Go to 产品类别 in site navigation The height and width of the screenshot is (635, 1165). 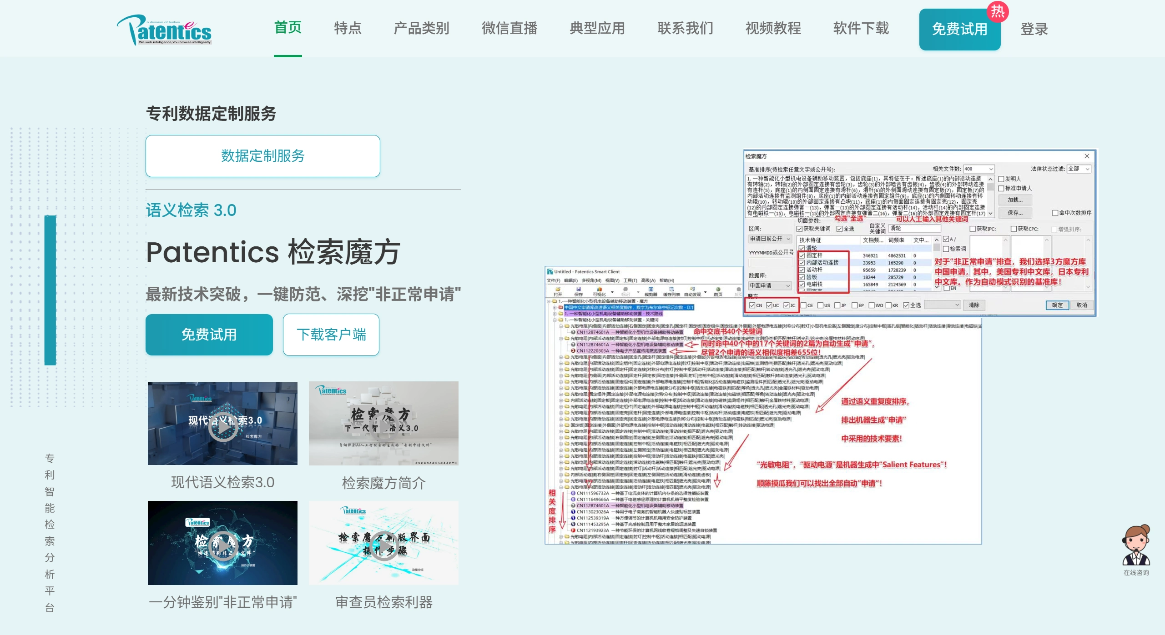pos(421,28)
